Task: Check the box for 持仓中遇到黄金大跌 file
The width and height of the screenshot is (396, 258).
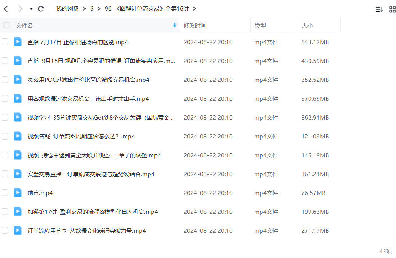Action: (x=5, y=155)
